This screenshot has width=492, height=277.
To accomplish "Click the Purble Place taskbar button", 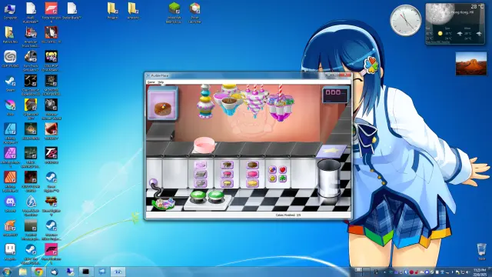I will tap(118, 272).
